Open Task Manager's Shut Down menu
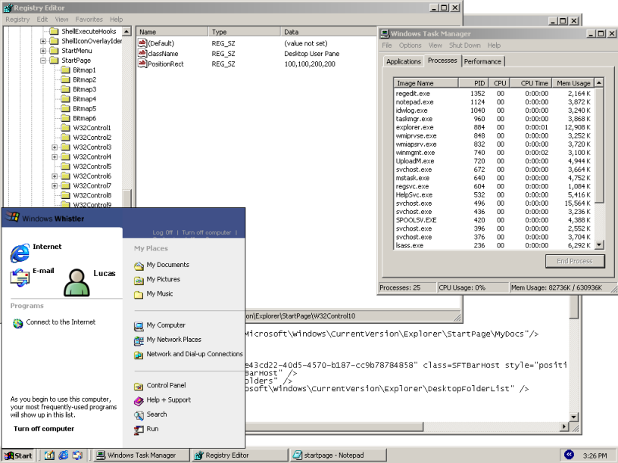The width and height of the screenshot is (618, 463). pos(465,45)
